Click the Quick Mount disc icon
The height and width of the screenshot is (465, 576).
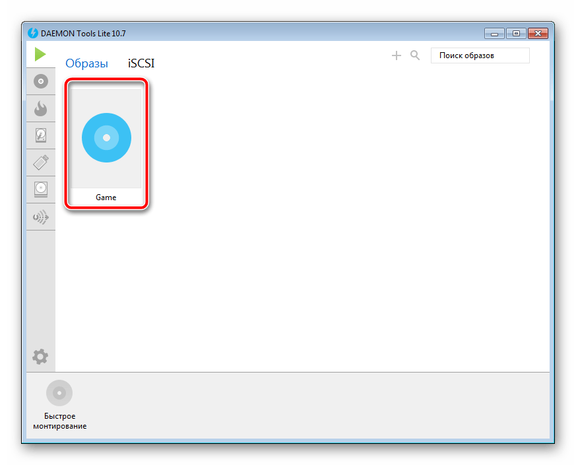(x=59, y=393)
